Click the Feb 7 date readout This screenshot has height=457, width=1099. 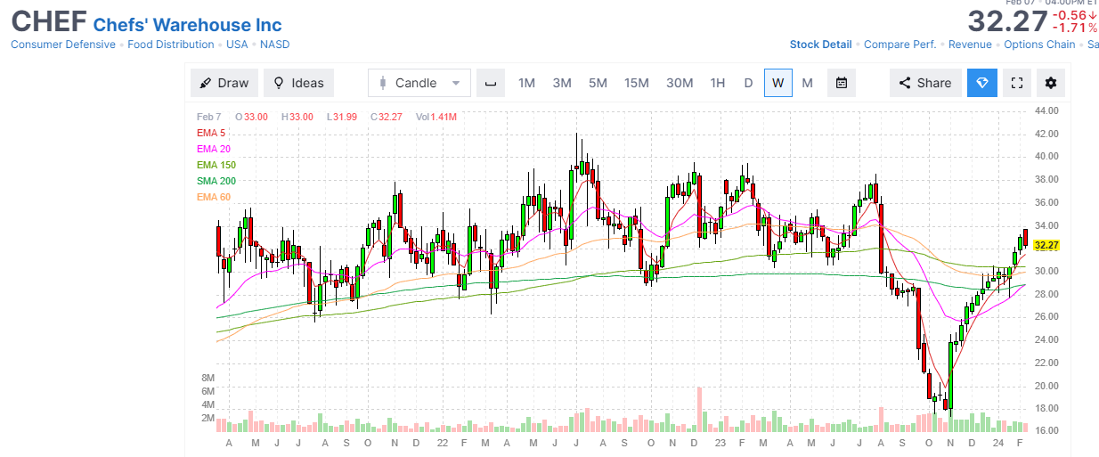(209, 117)
